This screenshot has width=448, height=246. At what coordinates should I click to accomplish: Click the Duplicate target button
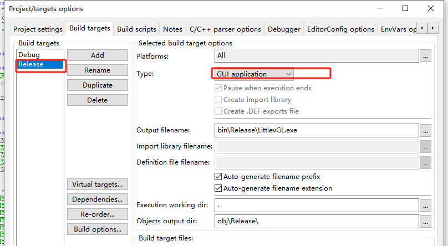click(98, 85)
